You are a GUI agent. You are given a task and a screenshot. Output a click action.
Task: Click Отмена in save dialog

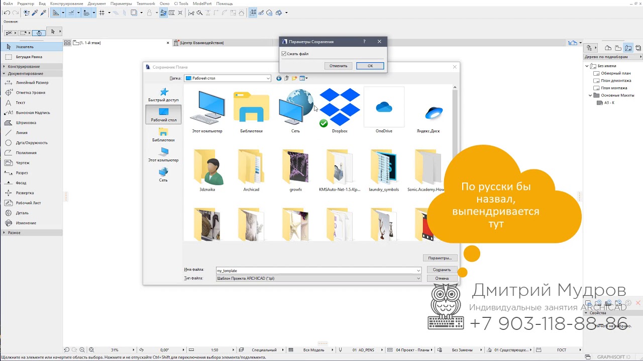pos(442,278)
